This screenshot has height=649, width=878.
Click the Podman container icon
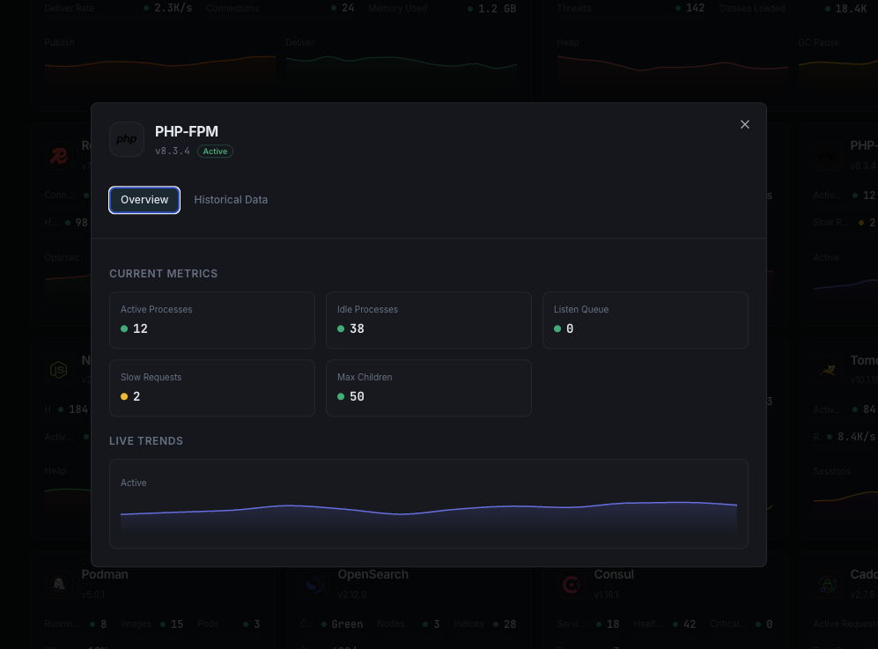[x=58, y=584]
